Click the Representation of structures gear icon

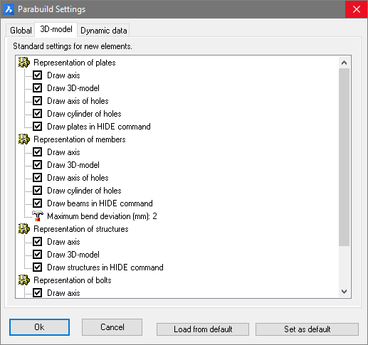coord(24,229)
